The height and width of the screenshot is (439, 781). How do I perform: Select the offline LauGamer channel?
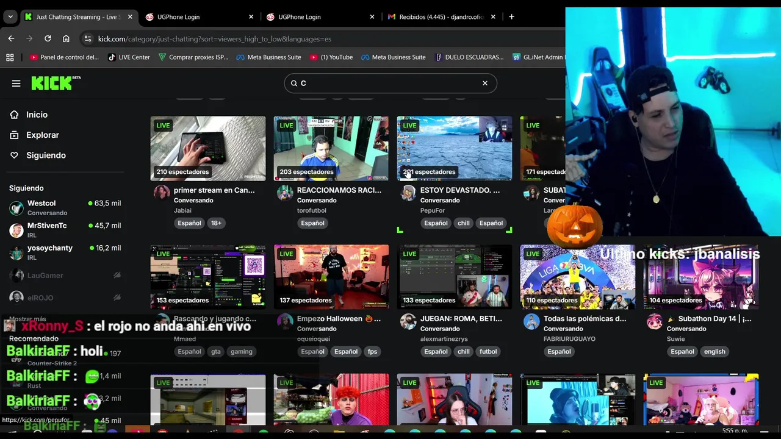tap(65, 276)
